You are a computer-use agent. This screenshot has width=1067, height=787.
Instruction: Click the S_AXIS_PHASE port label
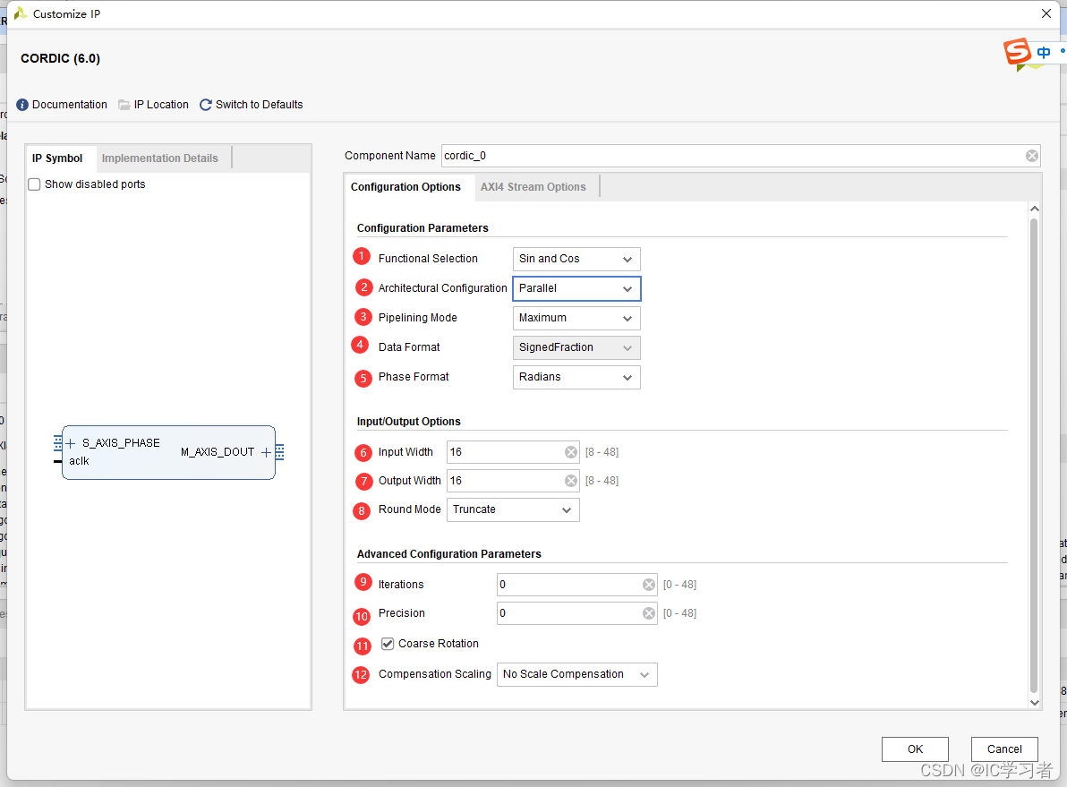click(x=121, y=443)
